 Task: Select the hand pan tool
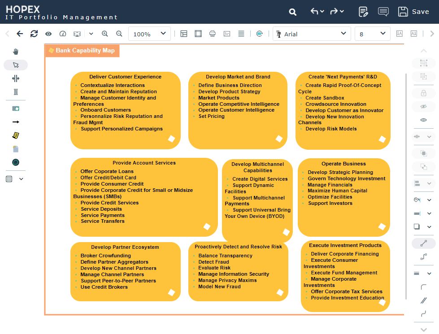[16, 52]
